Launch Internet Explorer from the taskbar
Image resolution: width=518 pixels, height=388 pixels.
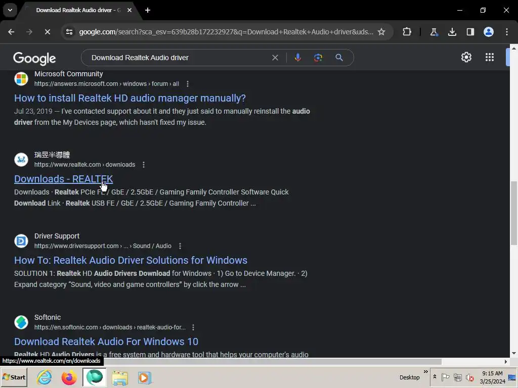click(x=45, y=377)
